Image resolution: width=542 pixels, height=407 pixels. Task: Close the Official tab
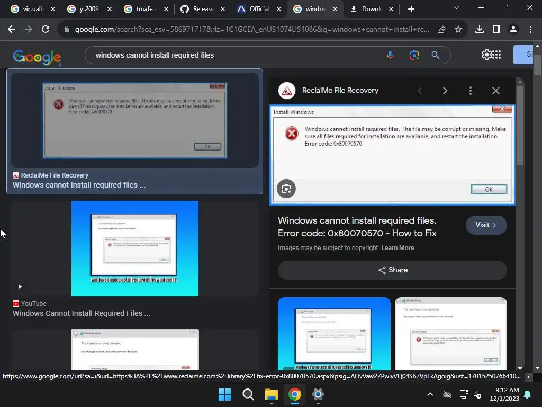pyautogui.click(x=279, y=9)
